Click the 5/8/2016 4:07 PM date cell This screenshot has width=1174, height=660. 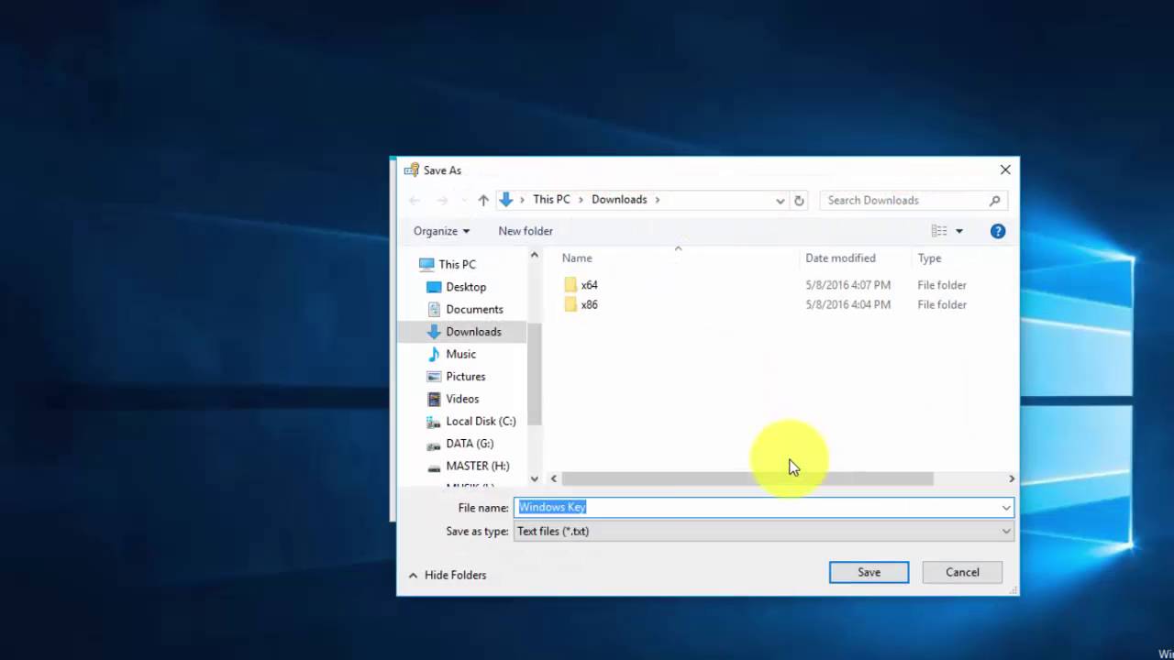(x=847, y=285)
